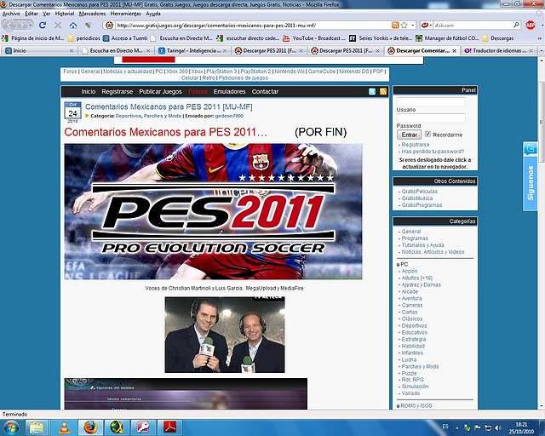Click the Registrarse link in site navbar
This screenshot has height=436, width=545.
point(118,91)
